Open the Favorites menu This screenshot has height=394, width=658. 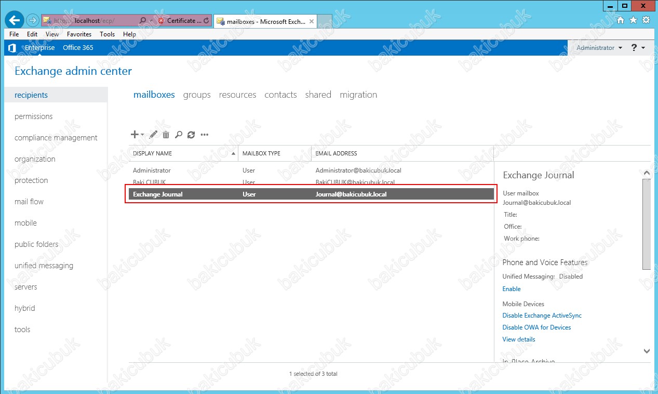pos(79,34)
